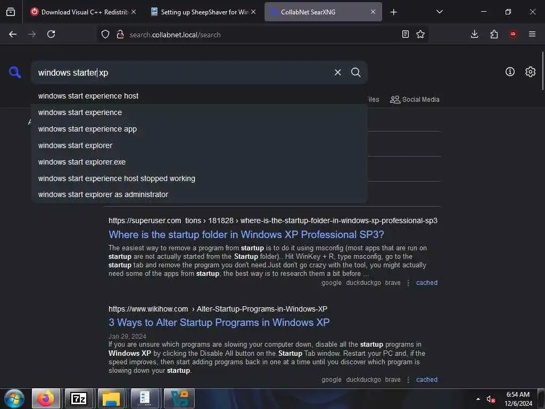The image size is (545, 409).
Task: Open superuser.com result URL
Action: coord(273,221)
